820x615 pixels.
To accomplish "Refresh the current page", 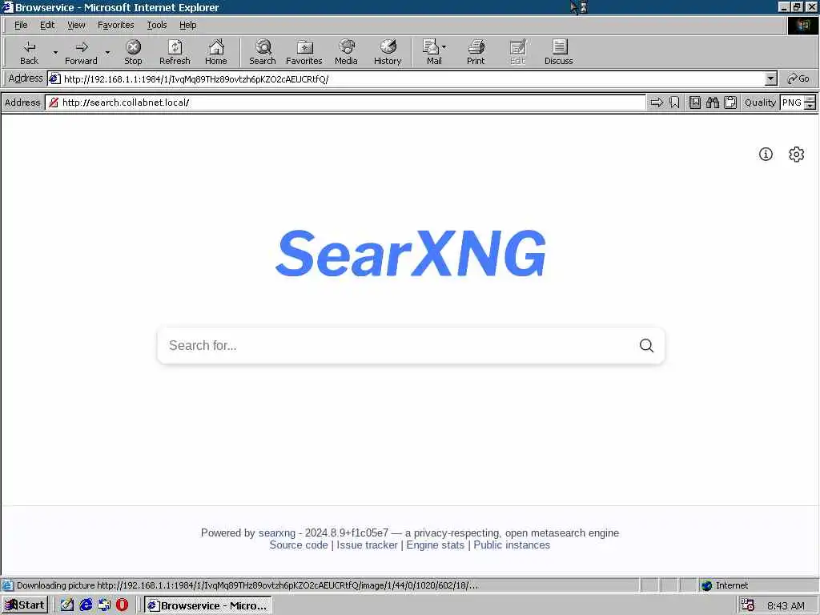I will [175, 52].
